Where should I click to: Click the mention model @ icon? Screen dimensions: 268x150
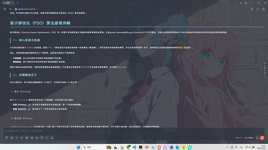[32, 138]
